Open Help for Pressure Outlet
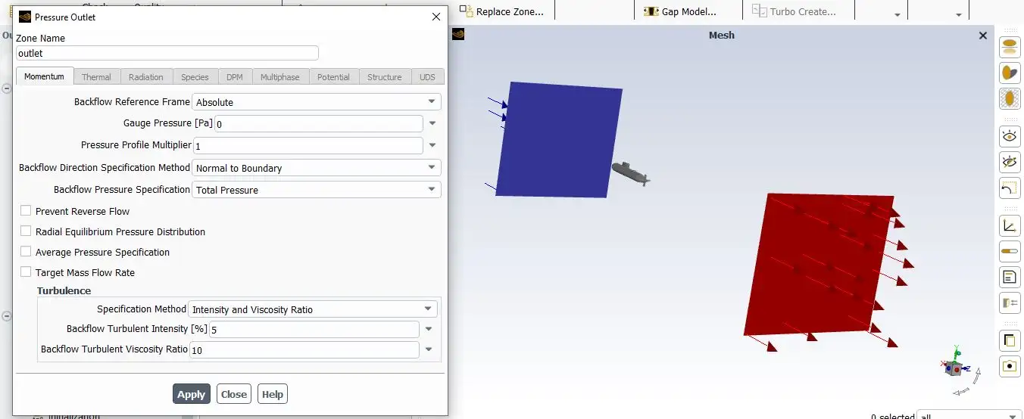The height and width of the screenshot is (419, 1024). [273, 394]
